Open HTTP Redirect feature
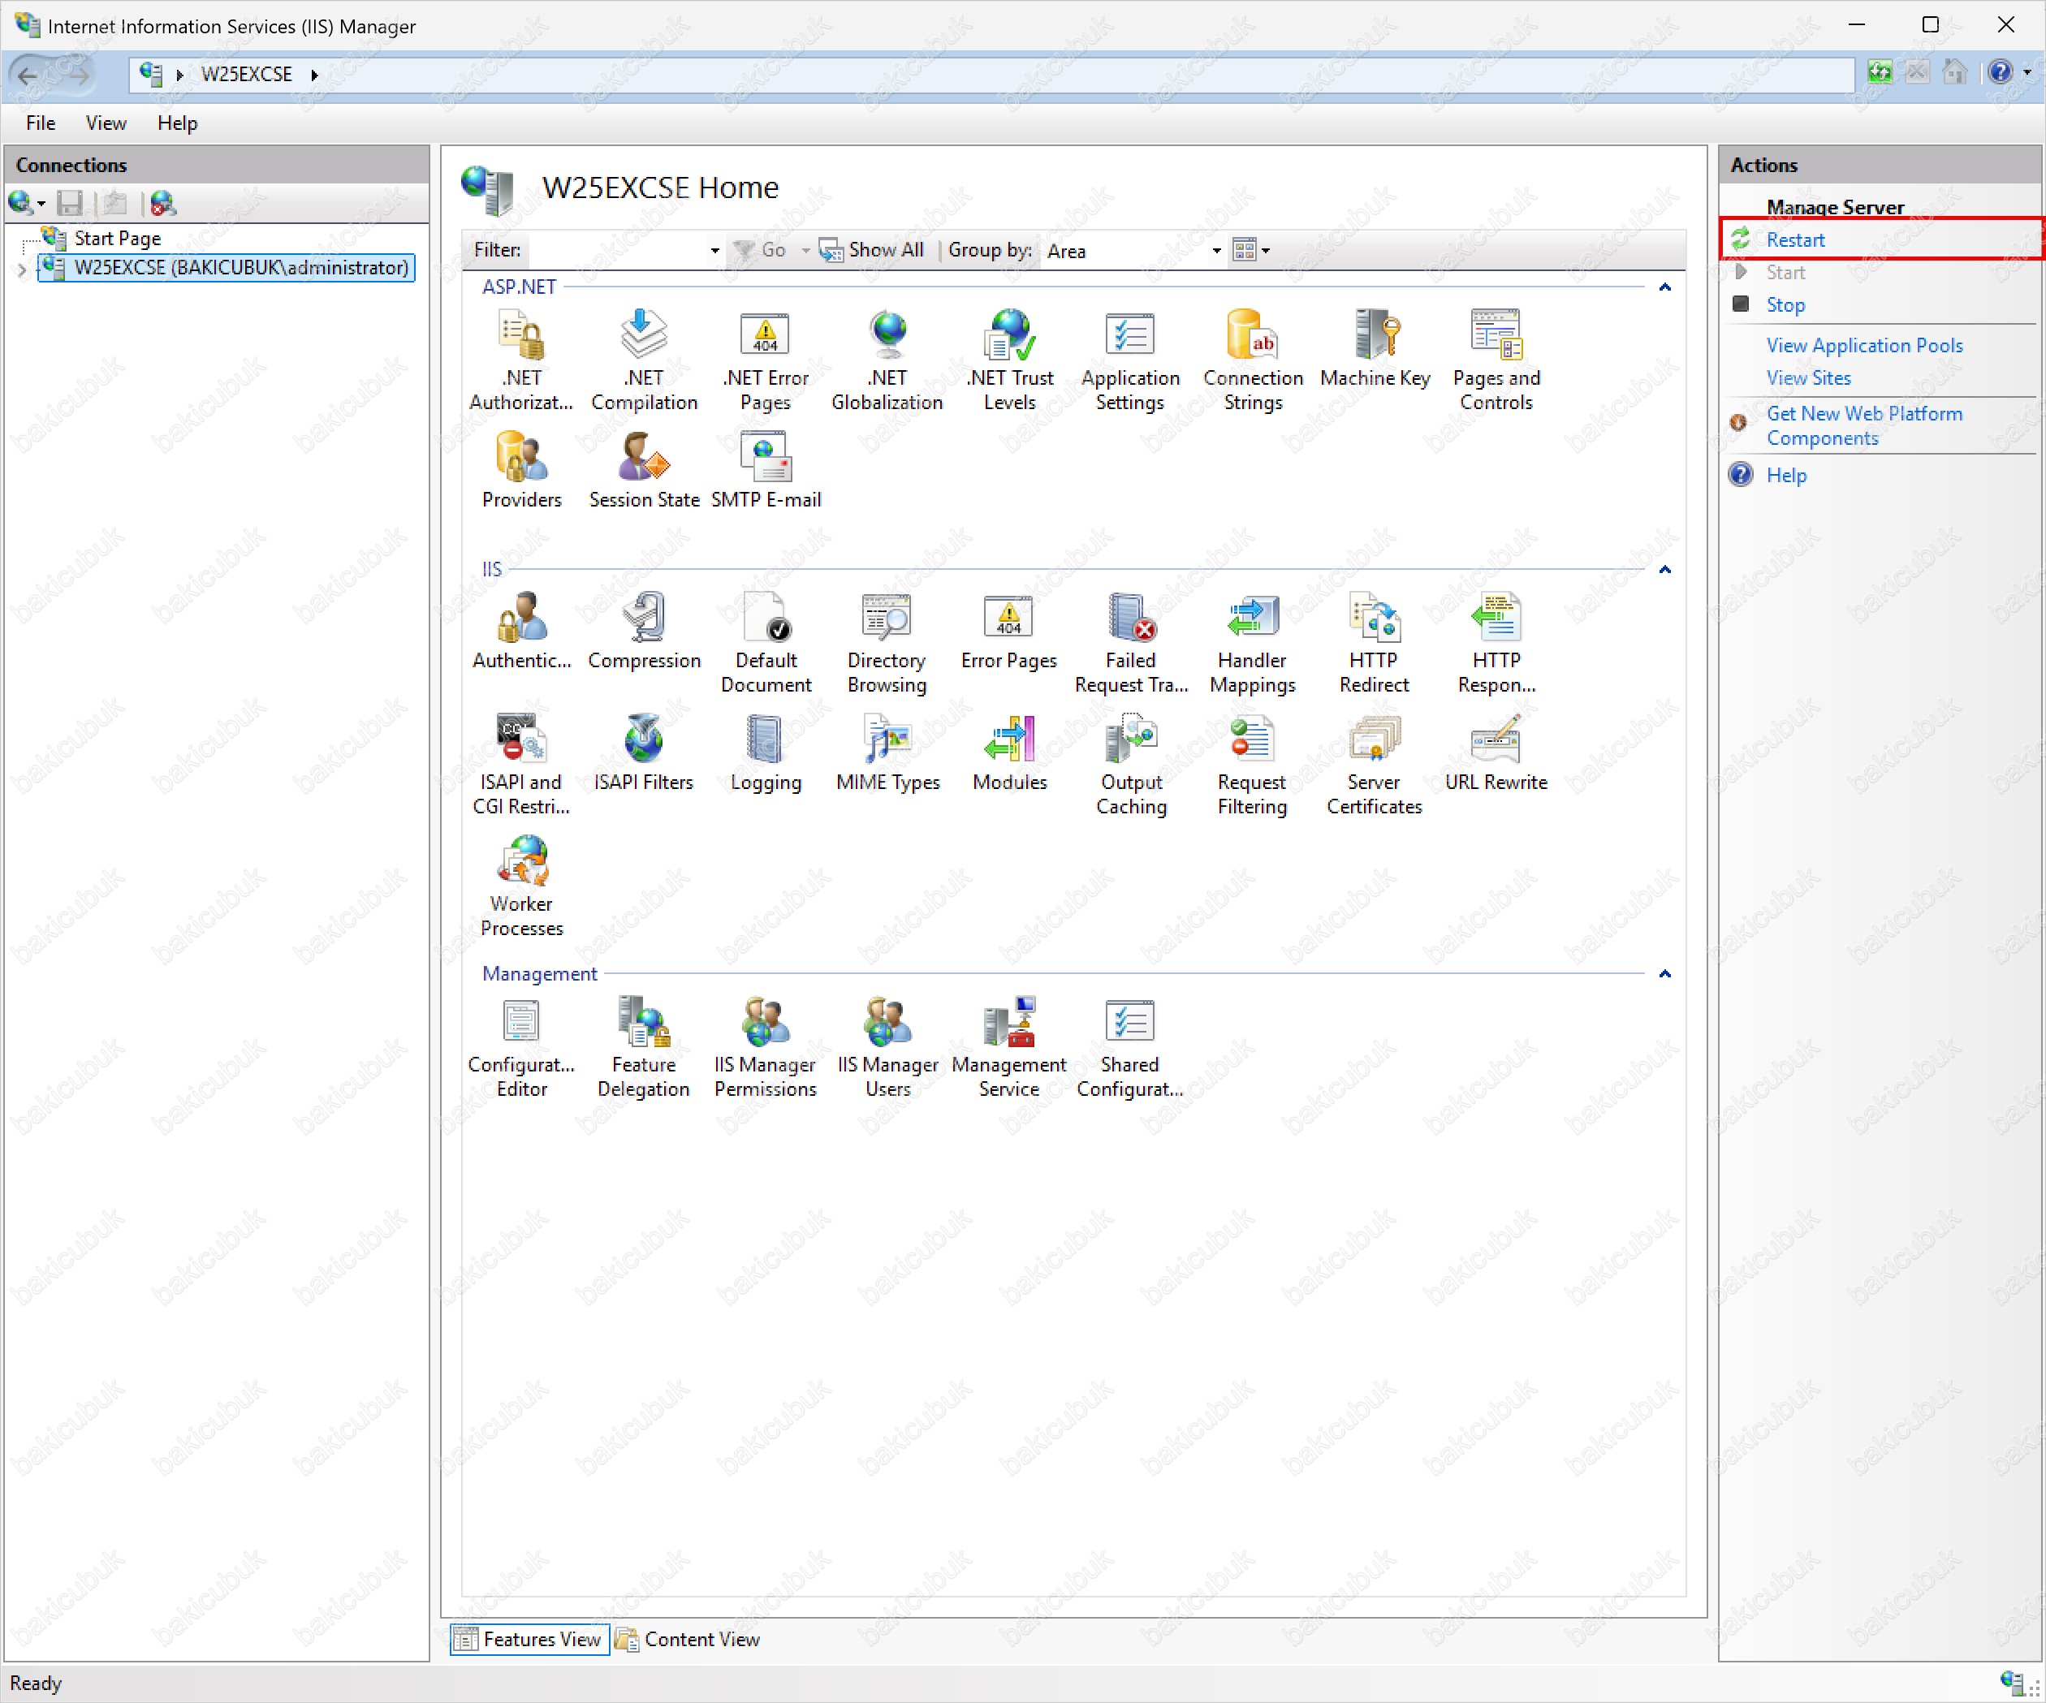2046x1703 pixels. click(x=1375, y=642)
